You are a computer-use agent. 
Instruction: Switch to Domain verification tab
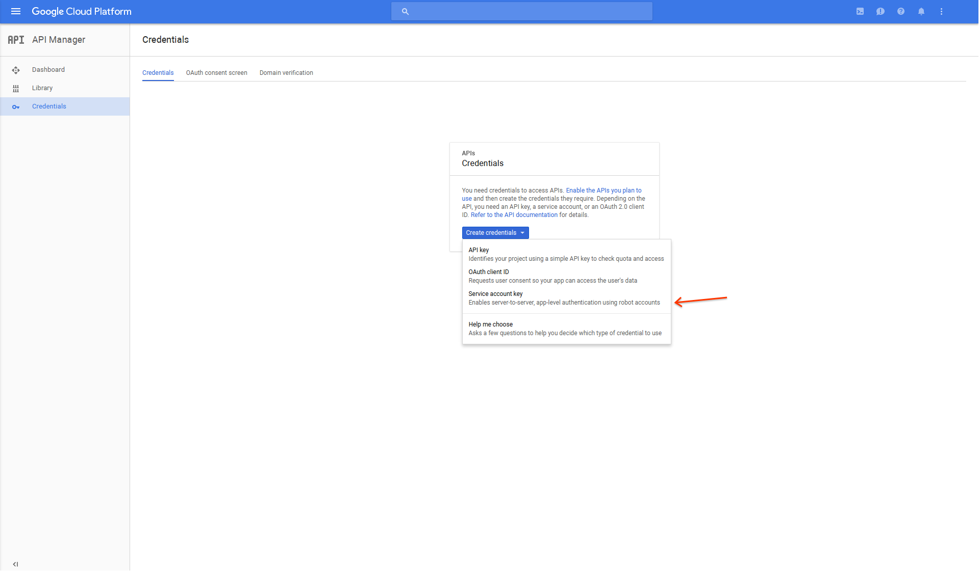click(286, 73)
